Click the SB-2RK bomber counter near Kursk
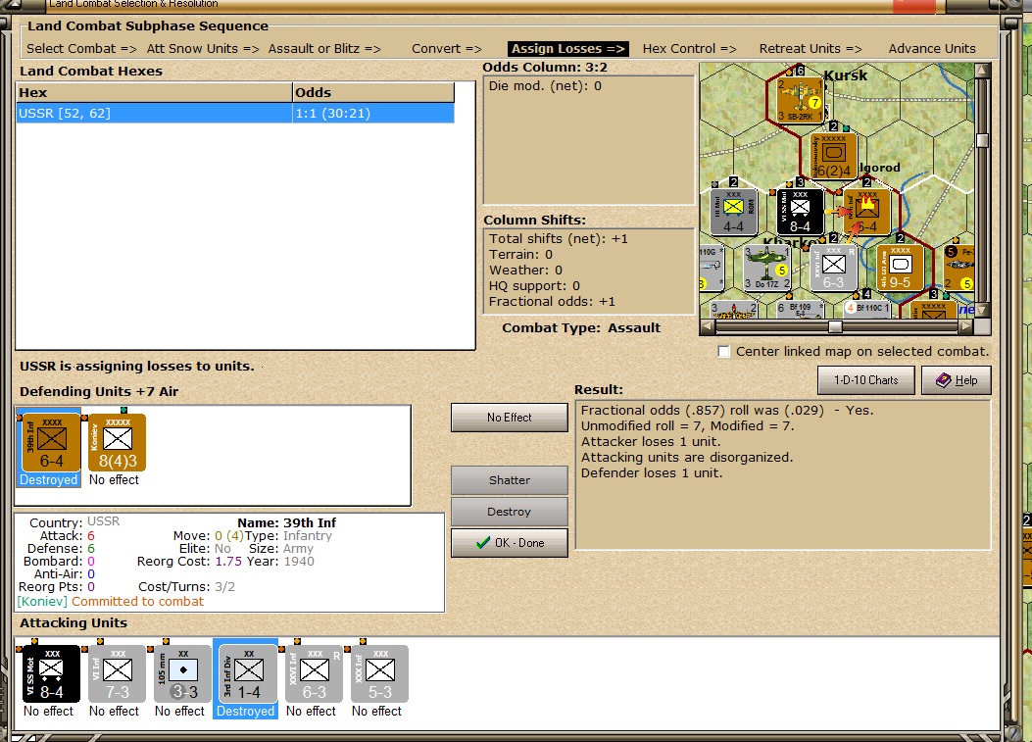Image resolution: width=1032 pixels, height=742 pixels. click(x=800, y=100)
